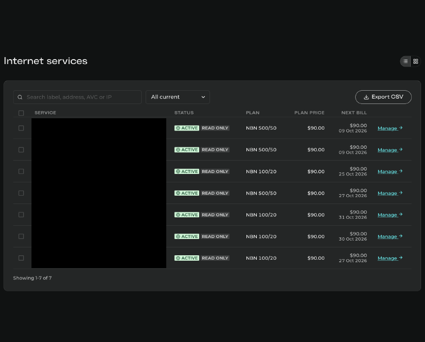The height and width of the screenshot is (342, 425).
Task: Click Manage on the 31 Oct 2026 row
Action: pyautogui.click(x=390, y=215)
